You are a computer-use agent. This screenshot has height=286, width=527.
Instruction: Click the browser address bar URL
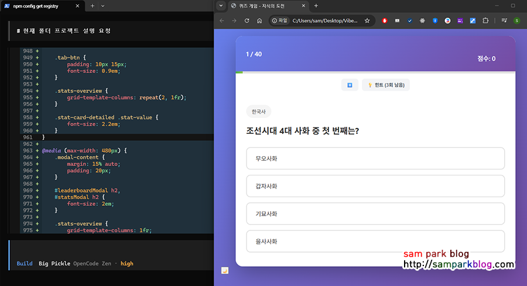click(324, 21)
